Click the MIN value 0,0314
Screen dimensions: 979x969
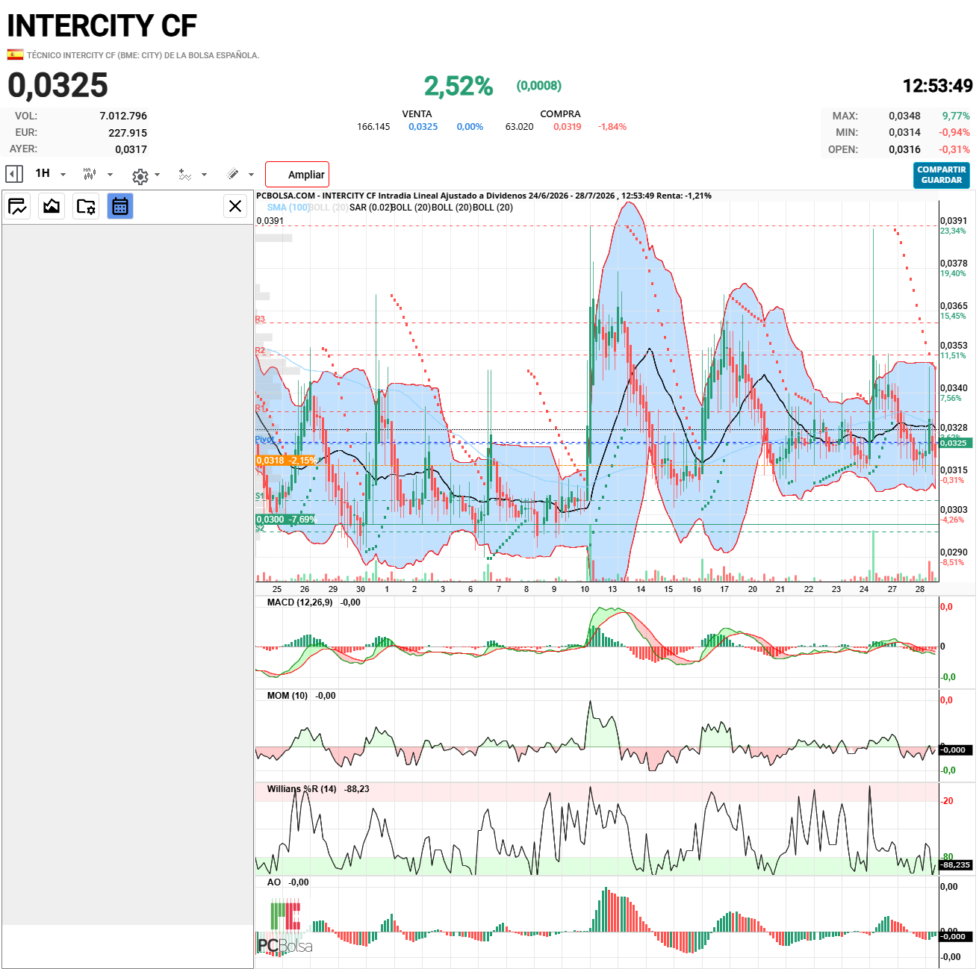[x=904, y=132]
